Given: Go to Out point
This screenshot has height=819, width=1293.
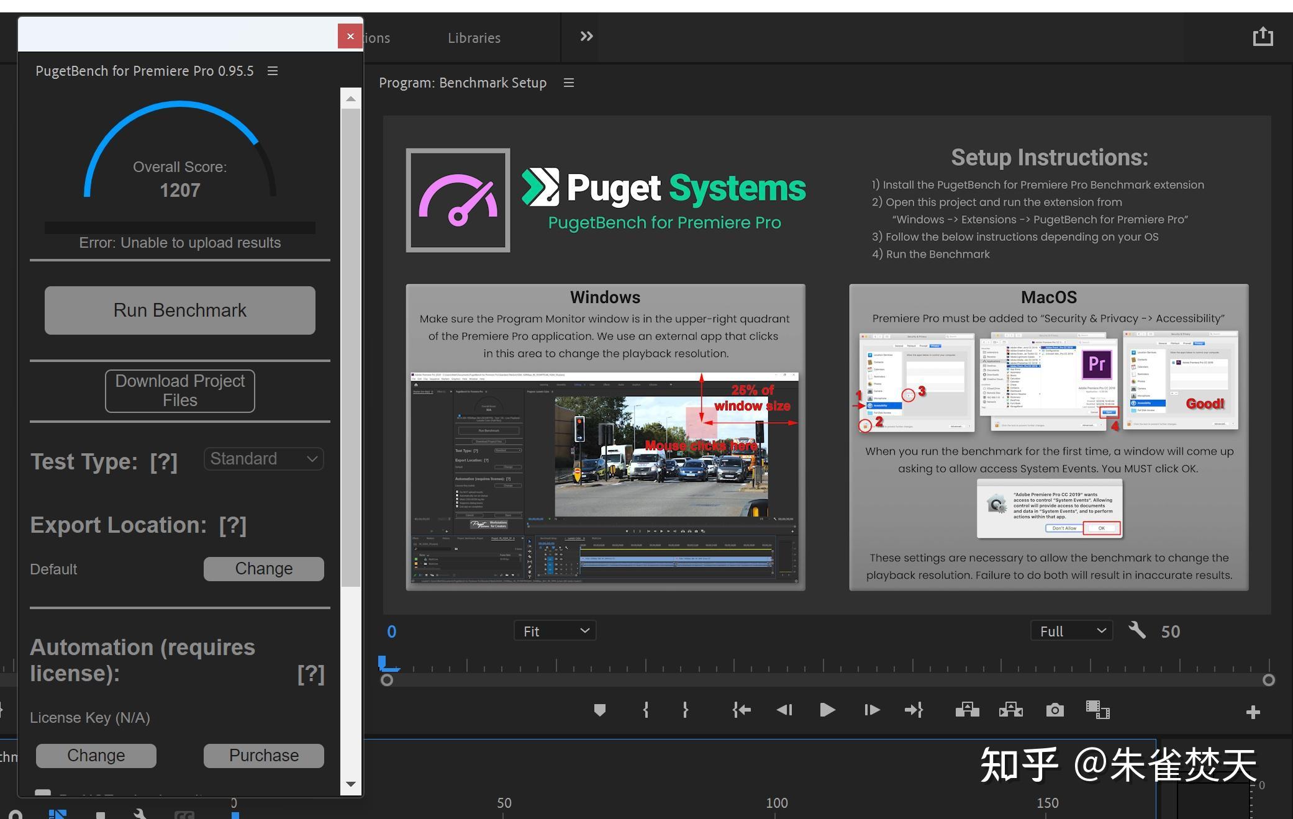Looking at the screenshot, I should click(x=914, y=710).
